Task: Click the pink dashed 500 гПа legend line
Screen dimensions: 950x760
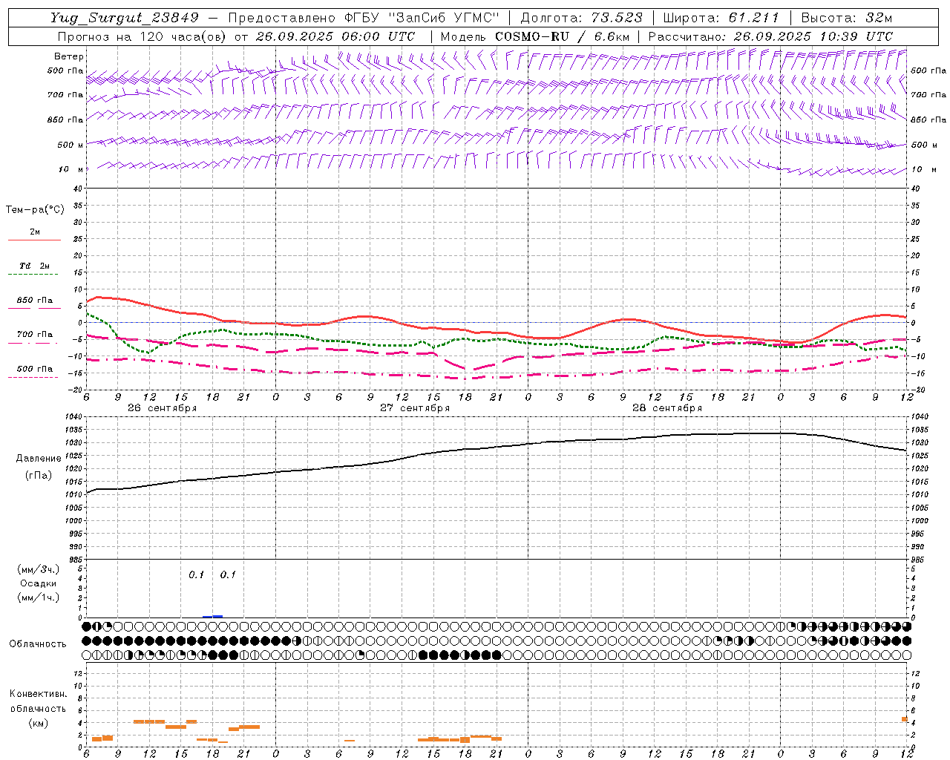Action: pos(33,377)
